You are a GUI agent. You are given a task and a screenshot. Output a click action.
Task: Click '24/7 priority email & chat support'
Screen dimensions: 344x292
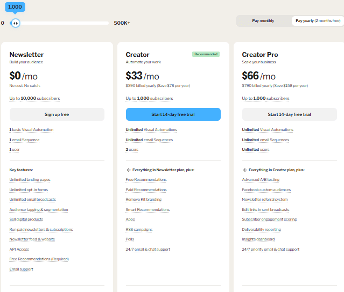[271, 250]
